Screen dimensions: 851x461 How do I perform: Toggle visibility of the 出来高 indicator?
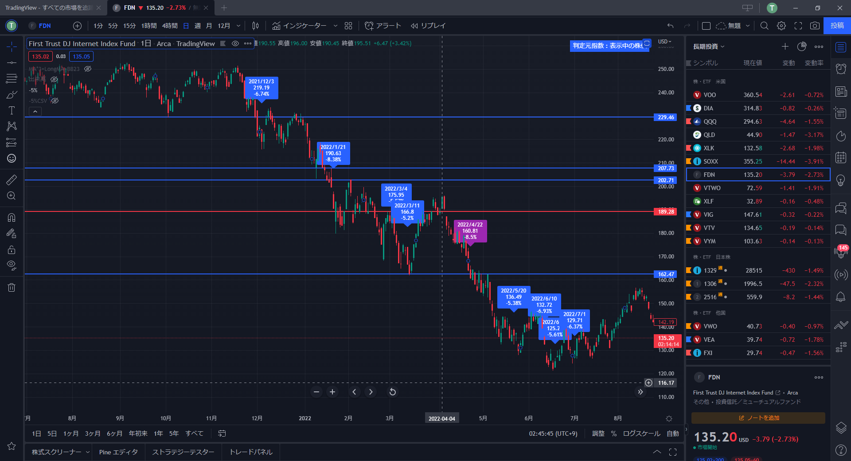click(x=54, y=79)
